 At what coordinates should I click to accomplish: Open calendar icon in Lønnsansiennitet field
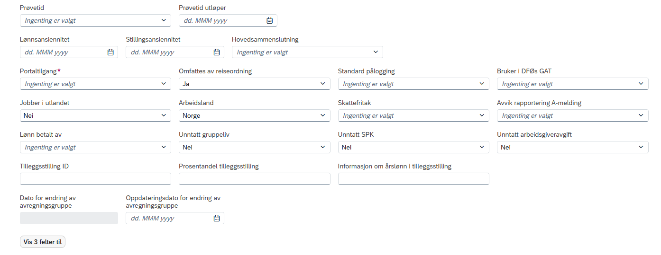pos(110,52)
